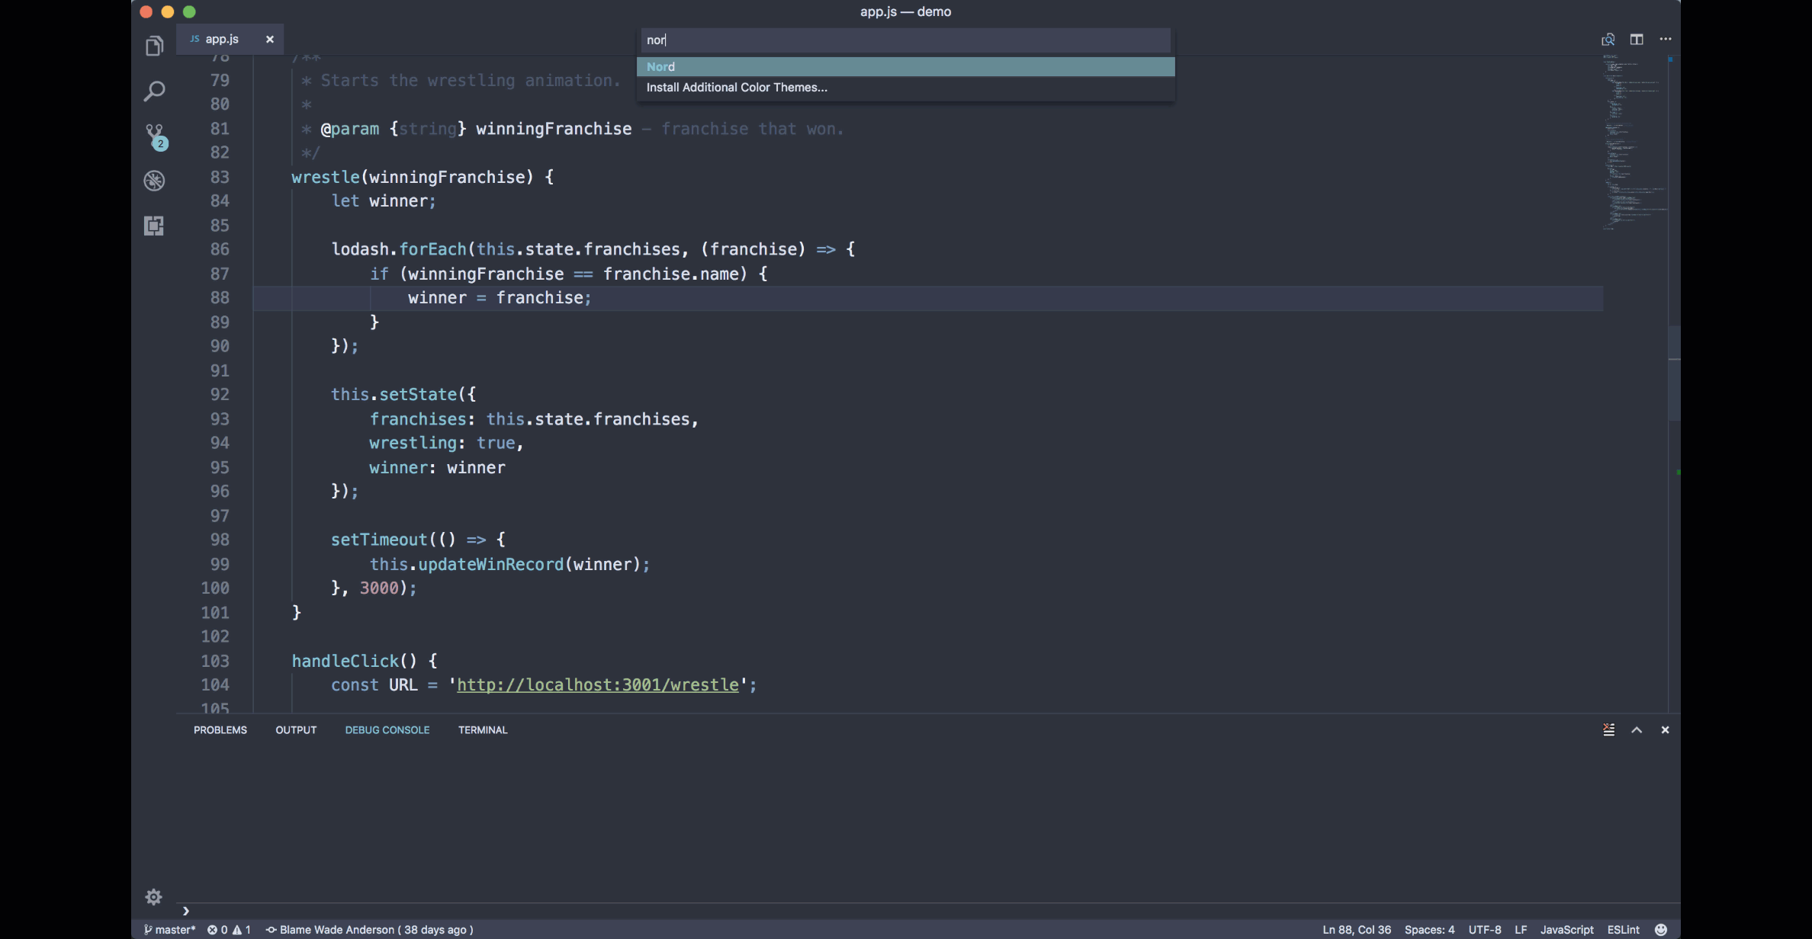Change language mode from JavaScript
The height and width of the screenshot is (939, 1812).
[1567, 929]
